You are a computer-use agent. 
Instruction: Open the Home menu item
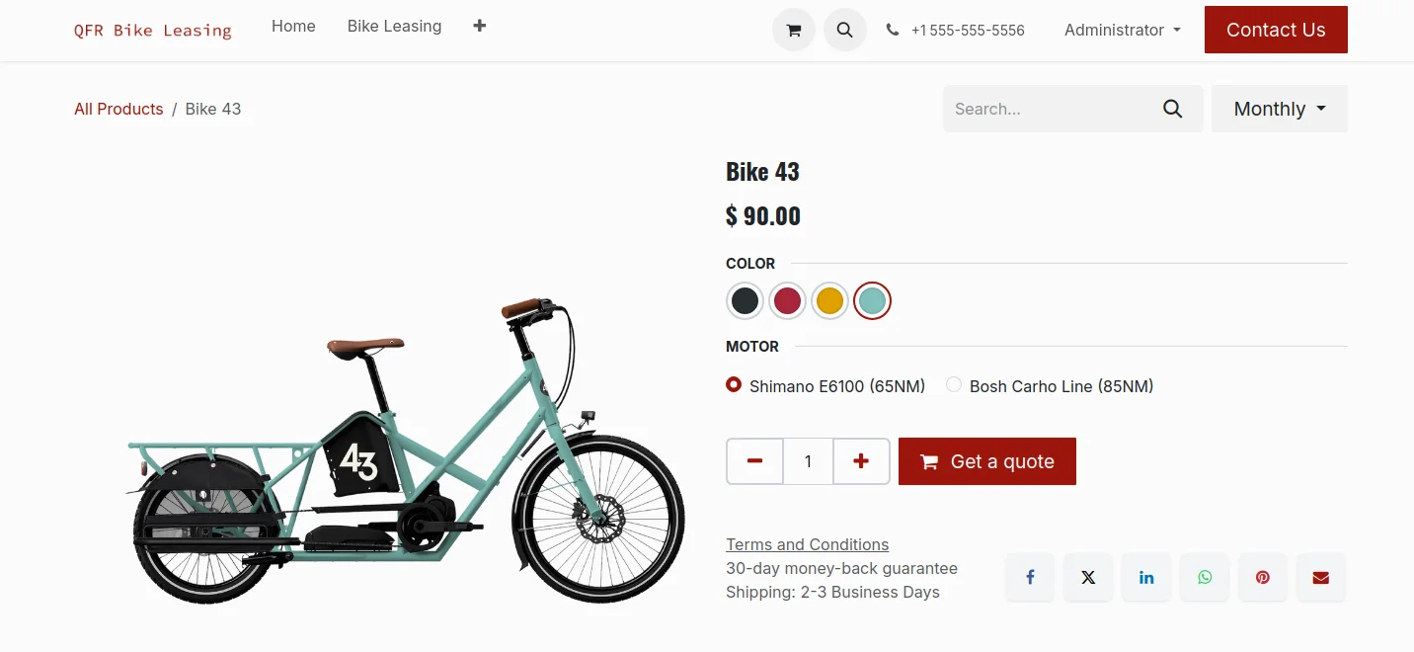(x=293, y=26)
